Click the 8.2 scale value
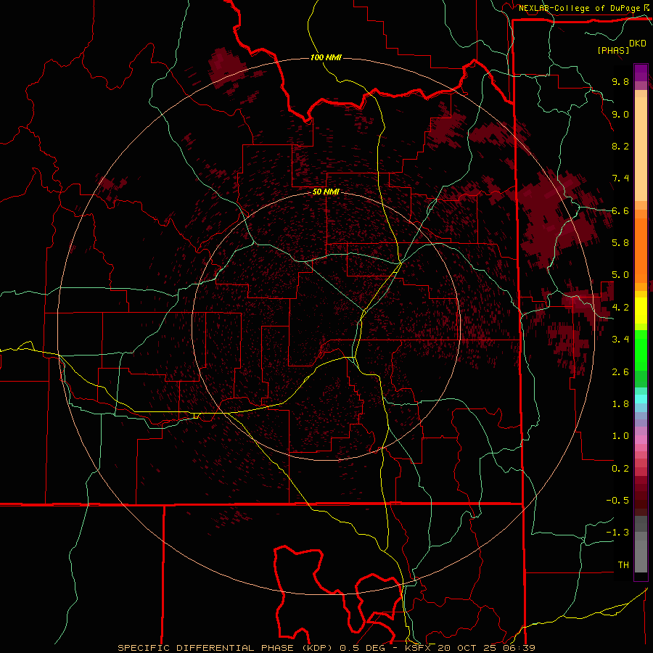This screenshot has width=653, height=653. (620, 146)
